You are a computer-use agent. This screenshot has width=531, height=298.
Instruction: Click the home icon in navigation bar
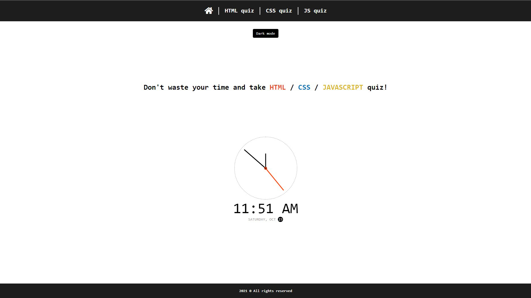(x=208, y=11)
